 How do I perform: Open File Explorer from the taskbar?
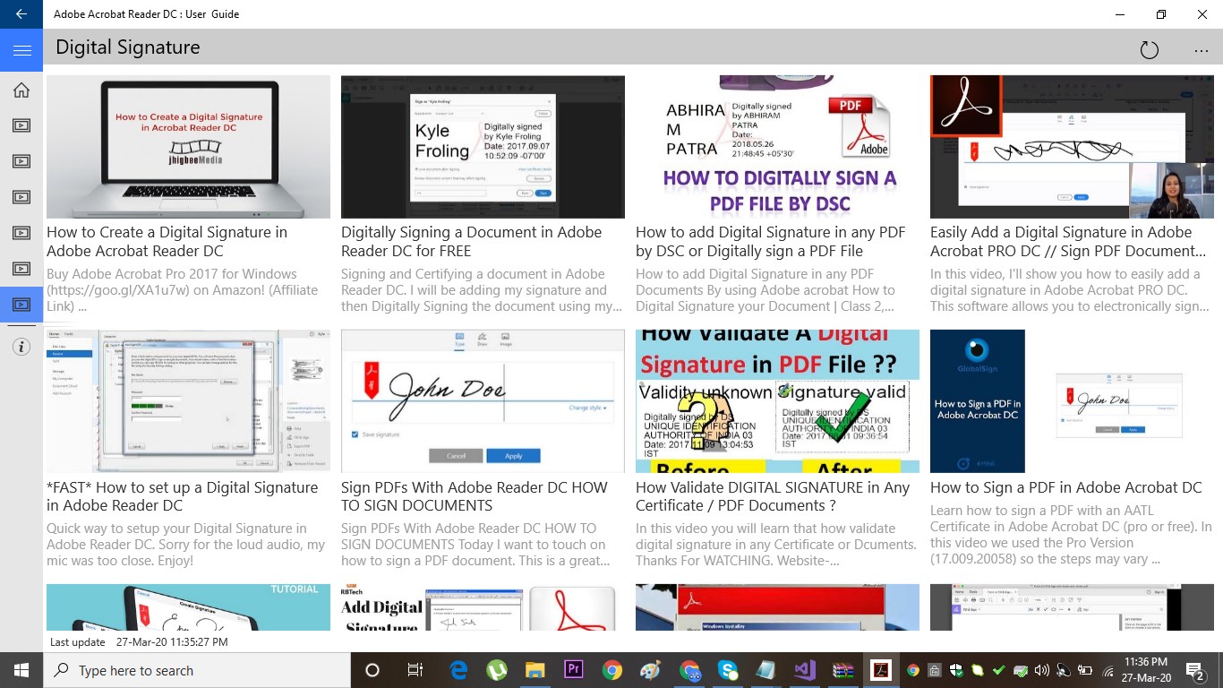(x=535, y=670)
